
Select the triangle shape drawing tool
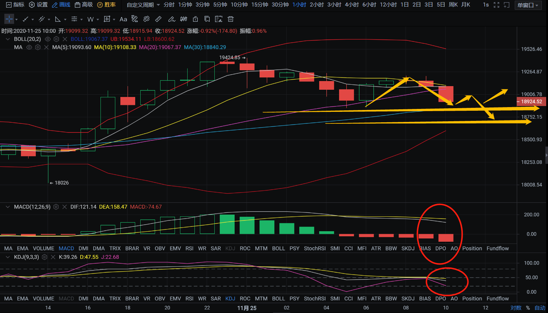(58, 19)
